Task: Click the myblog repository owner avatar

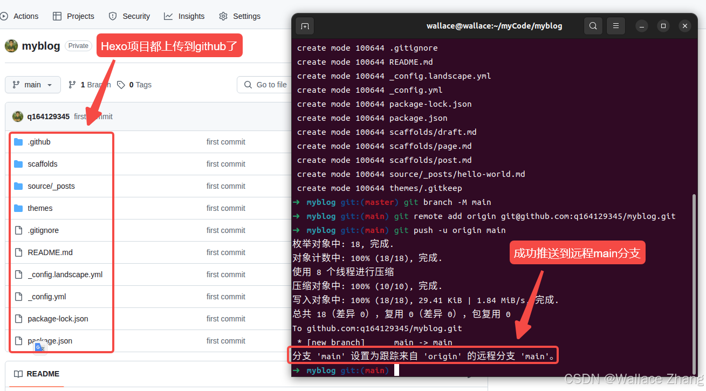Action: 11,46
